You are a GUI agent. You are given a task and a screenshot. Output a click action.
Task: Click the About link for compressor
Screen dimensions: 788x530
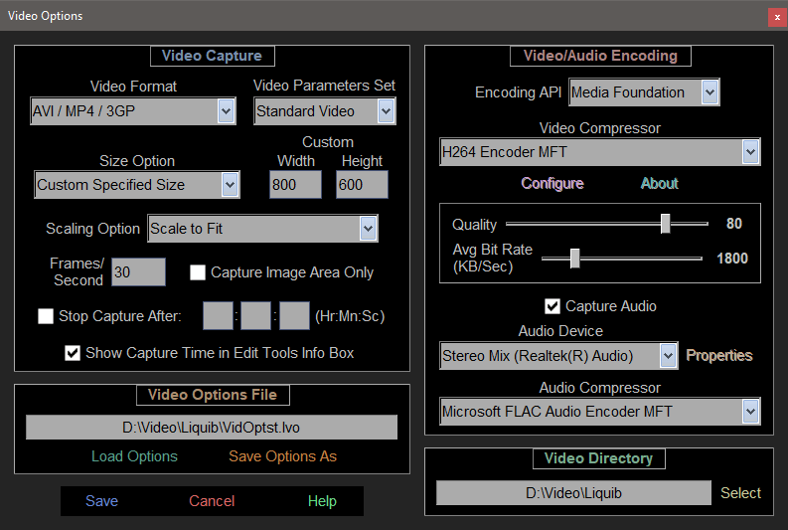pos(659,184)
